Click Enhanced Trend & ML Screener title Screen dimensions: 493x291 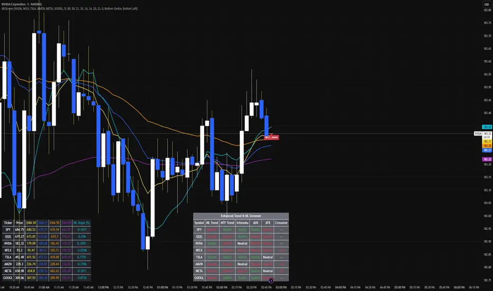[x=241, y=216]
